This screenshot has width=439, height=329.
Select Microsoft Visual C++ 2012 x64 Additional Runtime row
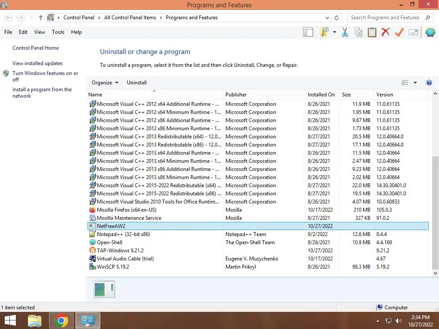[x=258, y=104]
